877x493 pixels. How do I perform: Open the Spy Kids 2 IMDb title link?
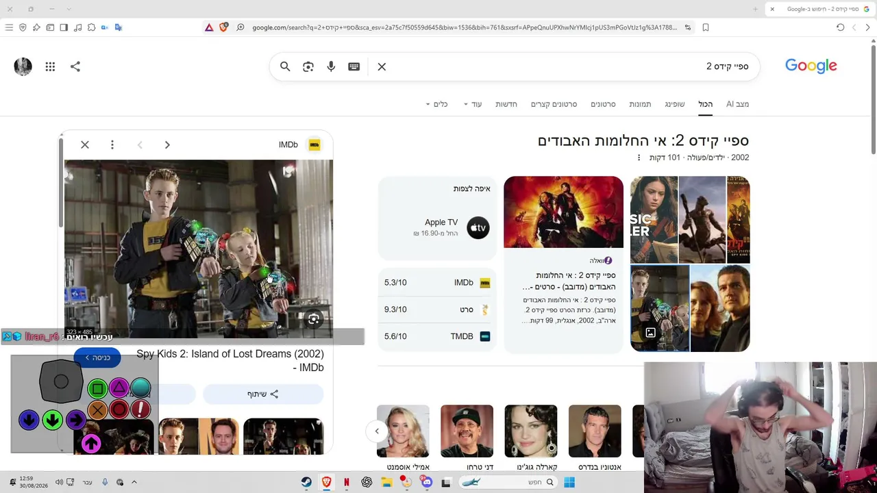(x=230, y=361)
